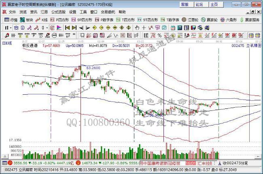This screenshot has width=263, height=174.
Task: Open the 江恩轮 Gann wheel
Action: tap(190, 20)
